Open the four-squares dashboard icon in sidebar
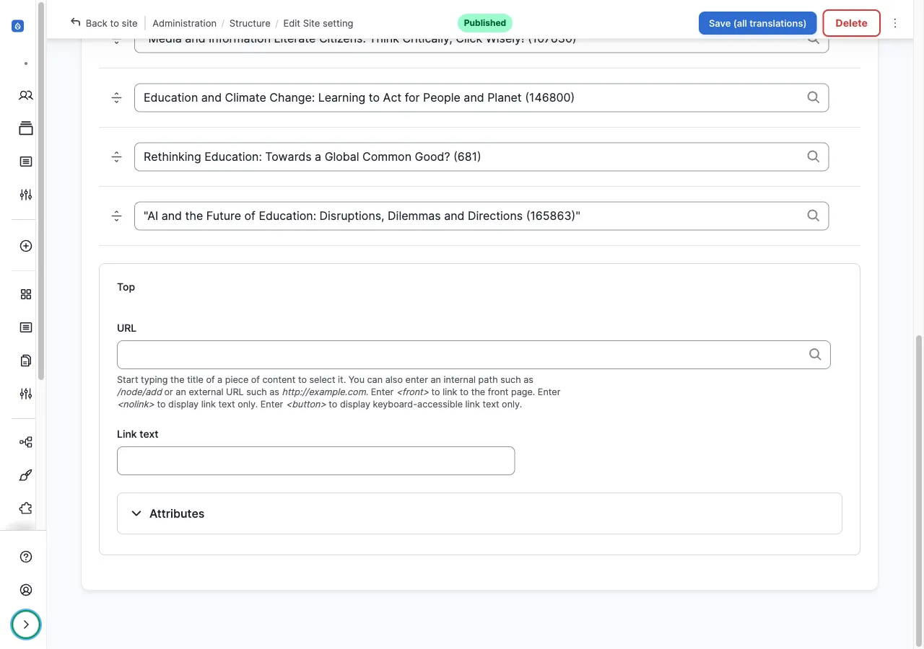The height and width of the screenshot is (649, 924). click(x=26, y=294)
